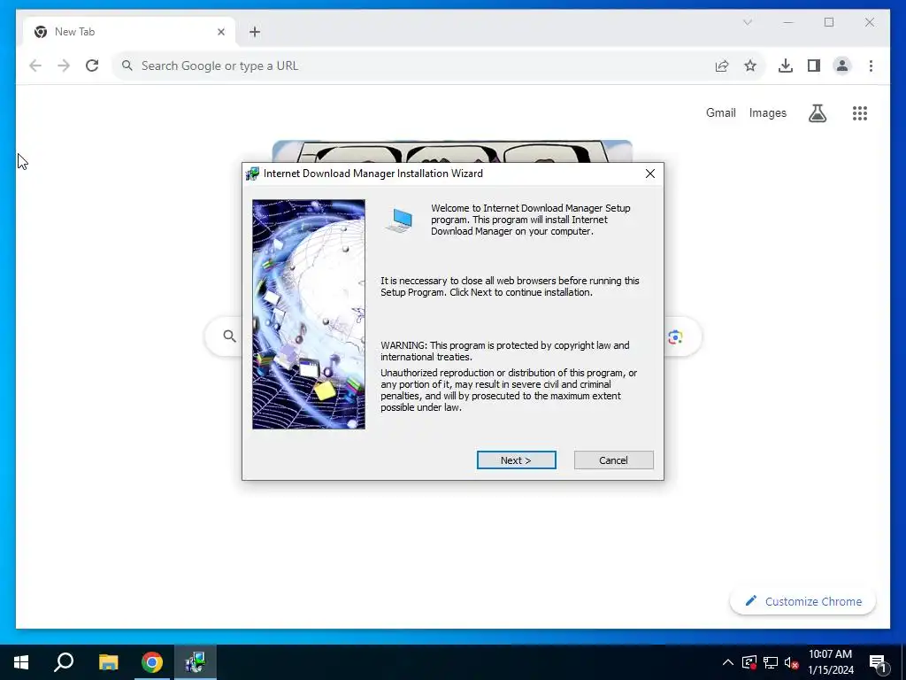Open Chrome profile avatar
Image resolution: width=906 pixels, height=680 pixels.
tap(842, 66)
